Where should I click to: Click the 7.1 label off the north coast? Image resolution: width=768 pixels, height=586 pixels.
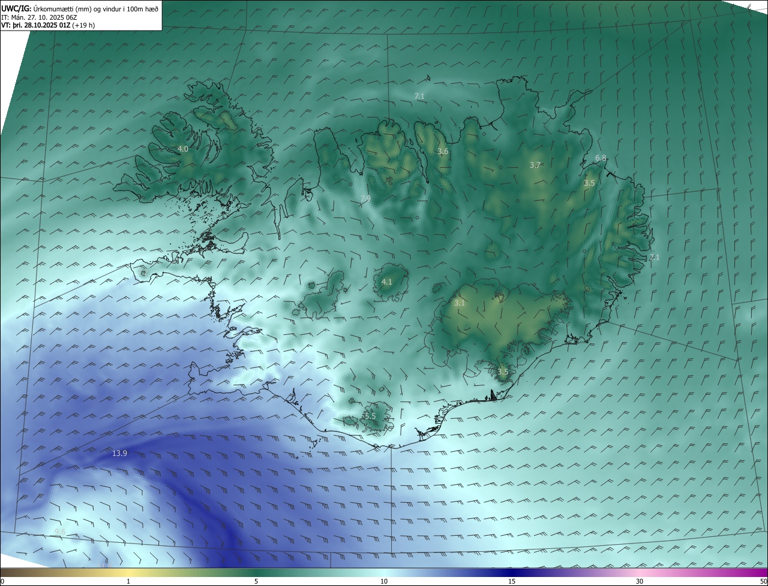[419, 96]
